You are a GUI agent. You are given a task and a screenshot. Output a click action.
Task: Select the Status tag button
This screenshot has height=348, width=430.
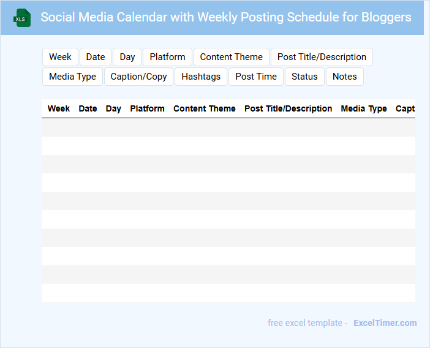tap(304, 77)
